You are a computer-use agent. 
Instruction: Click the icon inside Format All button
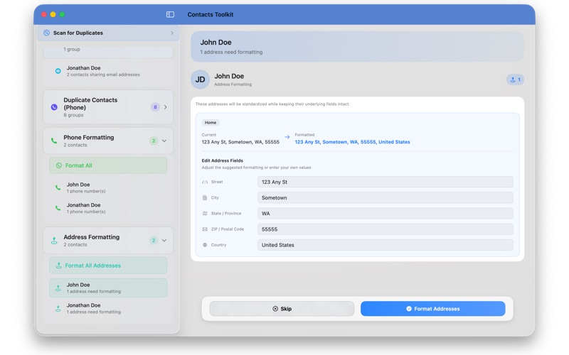(59, 165)
